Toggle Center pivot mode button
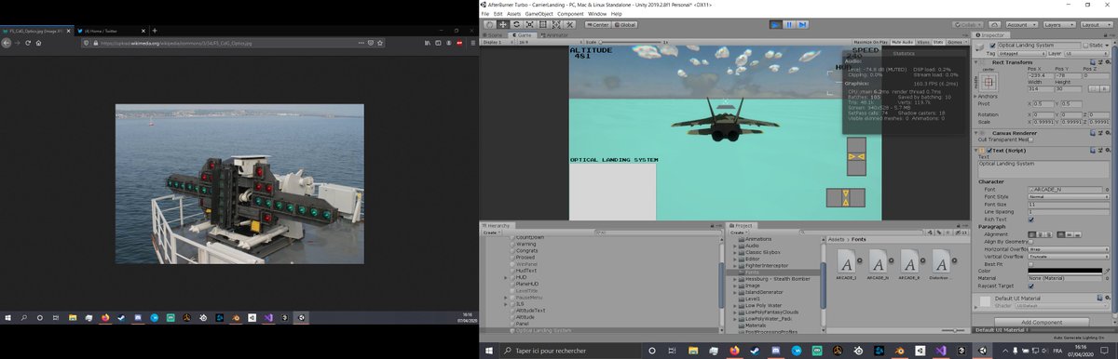 coord(597,25)
